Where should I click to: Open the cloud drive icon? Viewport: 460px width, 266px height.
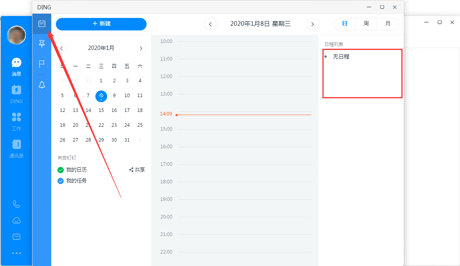16,220
